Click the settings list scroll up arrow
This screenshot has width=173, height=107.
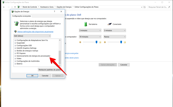pos(60,40)
